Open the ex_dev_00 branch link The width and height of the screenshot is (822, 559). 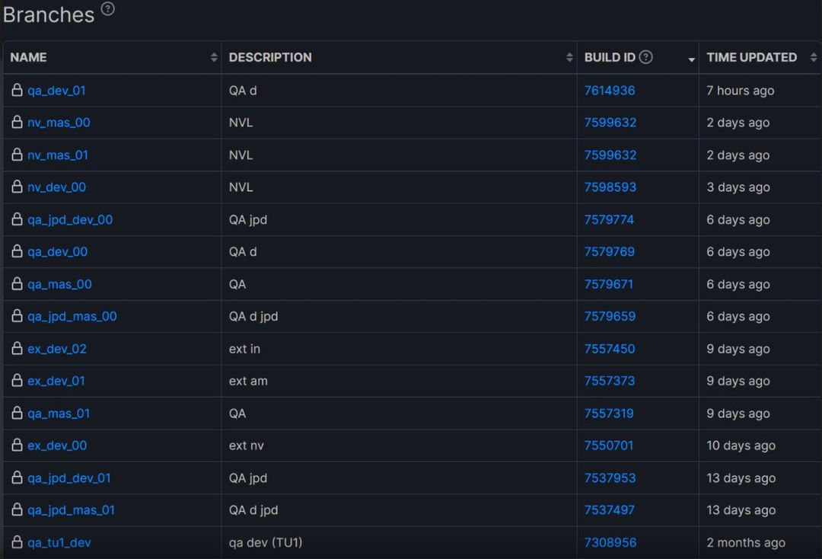pyautogui.click(x=57, y=446)
